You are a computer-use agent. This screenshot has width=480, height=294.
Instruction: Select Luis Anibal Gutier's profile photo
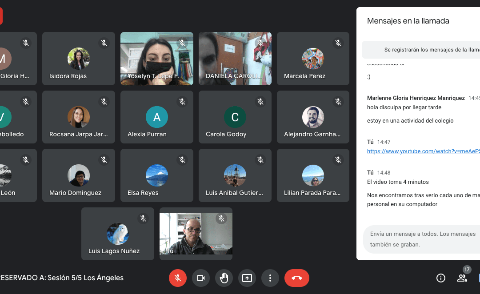click(x=235, y=175)
